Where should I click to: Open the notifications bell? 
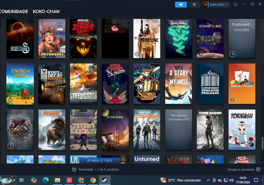[x=194, y=5]
